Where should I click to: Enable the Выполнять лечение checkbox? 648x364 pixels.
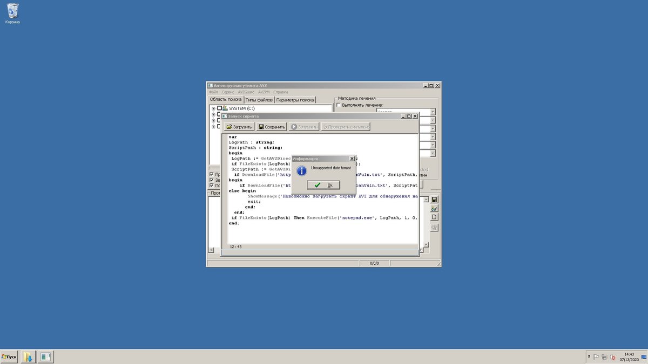point(339,105)
